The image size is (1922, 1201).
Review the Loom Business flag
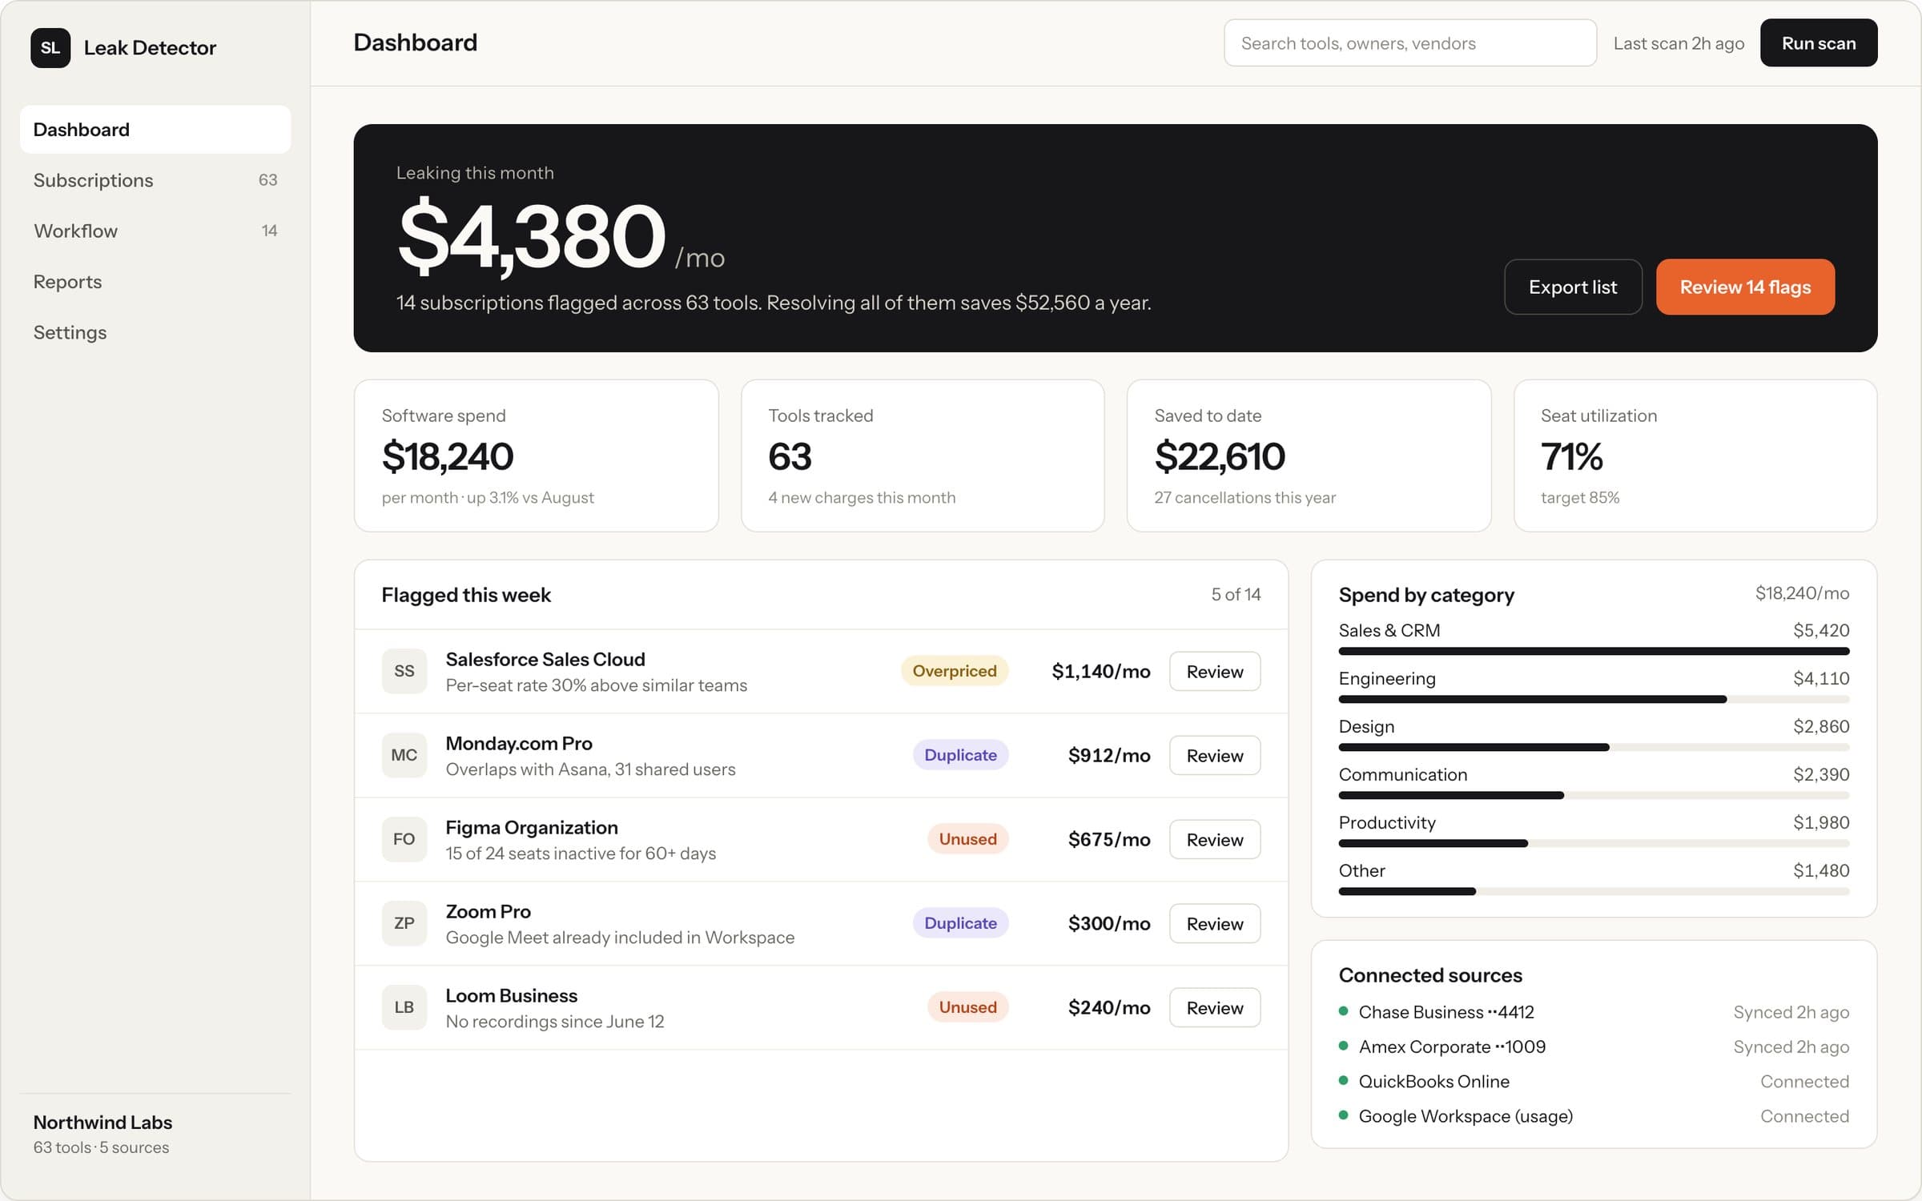1215,1007
